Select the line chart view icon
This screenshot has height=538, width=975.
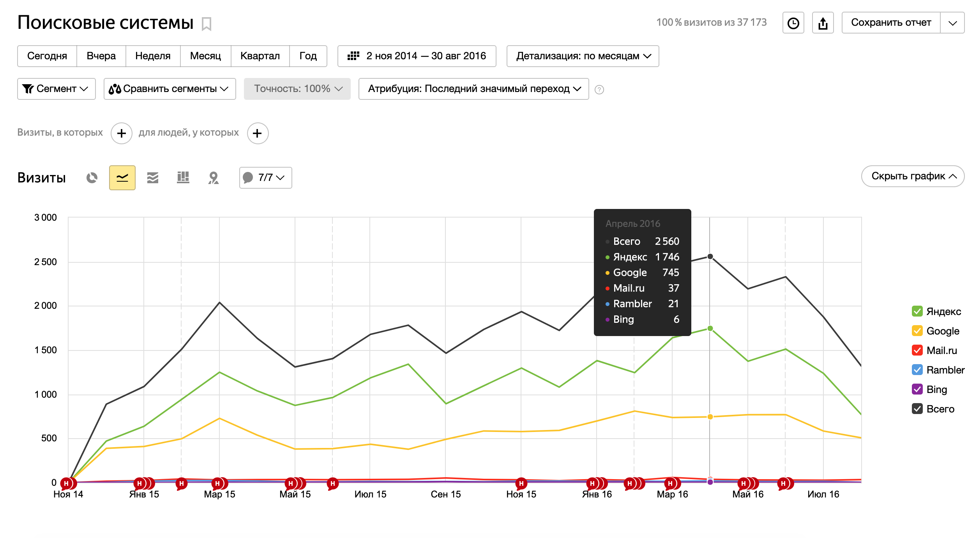pyautogui.click(x=122, y=178)
